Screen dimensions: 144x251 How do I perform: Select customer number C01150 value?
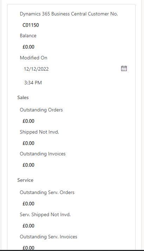coord(31,25)
